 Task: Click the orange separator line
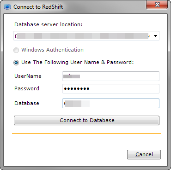pos(86,133)
